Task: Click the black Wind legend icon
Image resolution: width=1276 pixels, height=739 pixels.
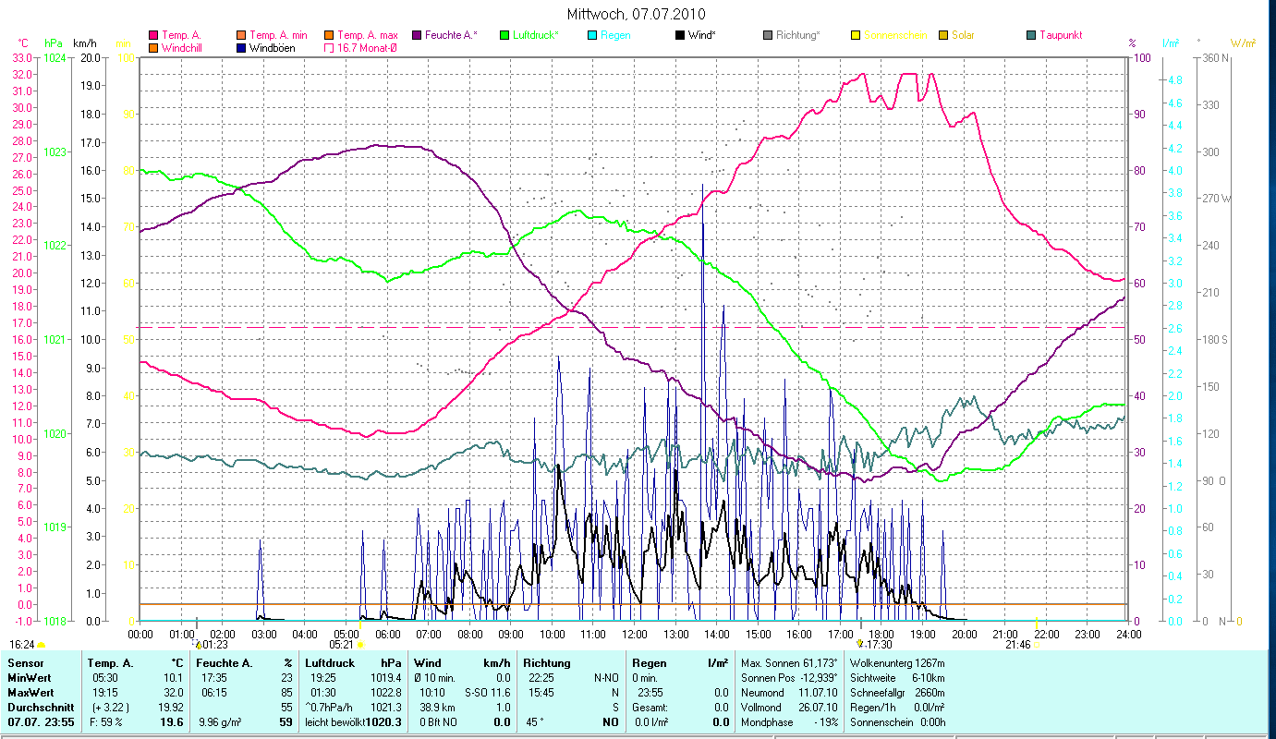Action: tap(681, 35)
